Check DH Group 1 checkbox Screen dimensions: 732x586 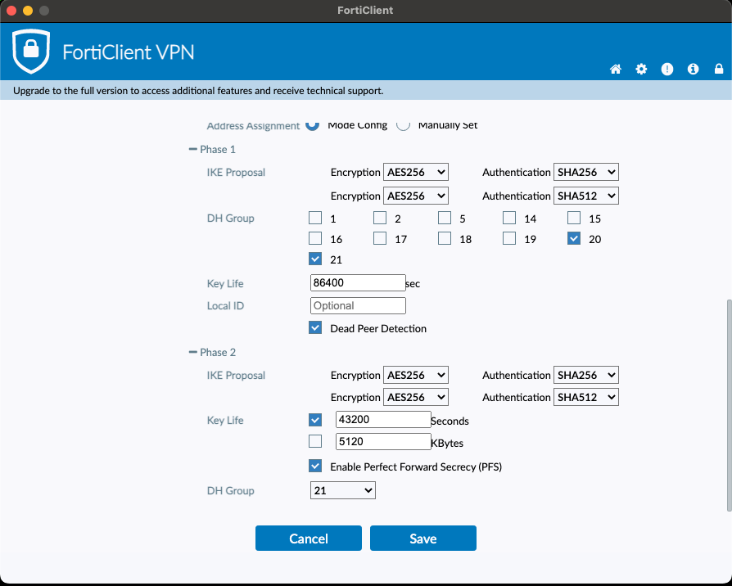pyautogui.click(x=315, y=218)
